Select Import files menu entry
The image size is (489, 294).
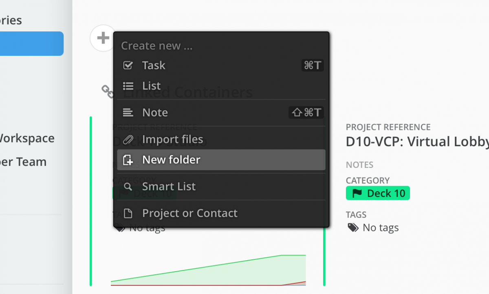(x=172, y=139)
